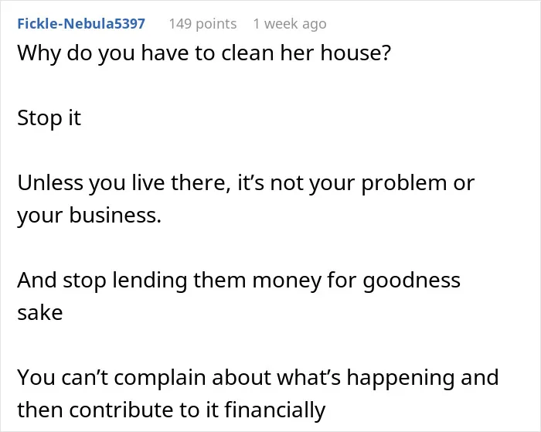The width and height of the screenshot is (541, 432).
Task: Click the line starting You can't complain
Action: pyautogui.click(x=258, y=377)
